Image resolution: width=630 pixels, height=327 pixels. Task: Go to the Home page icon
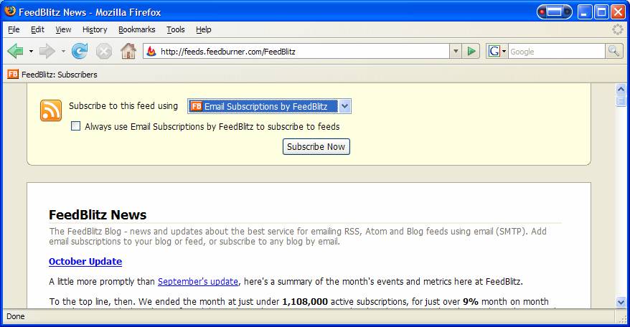point(128,51)
